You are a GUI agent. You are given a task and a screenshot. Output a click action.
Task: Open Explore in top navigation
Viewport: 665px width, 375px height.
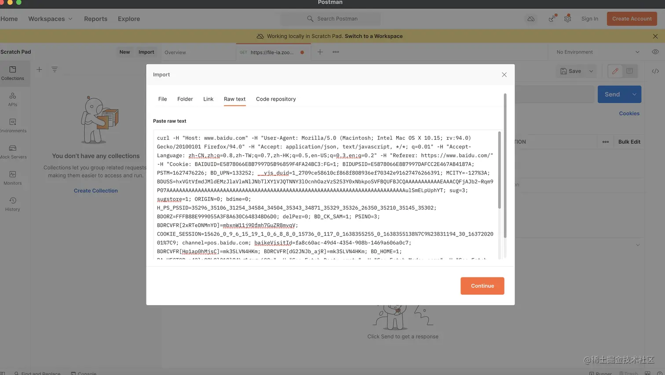[x=129, y=19]
